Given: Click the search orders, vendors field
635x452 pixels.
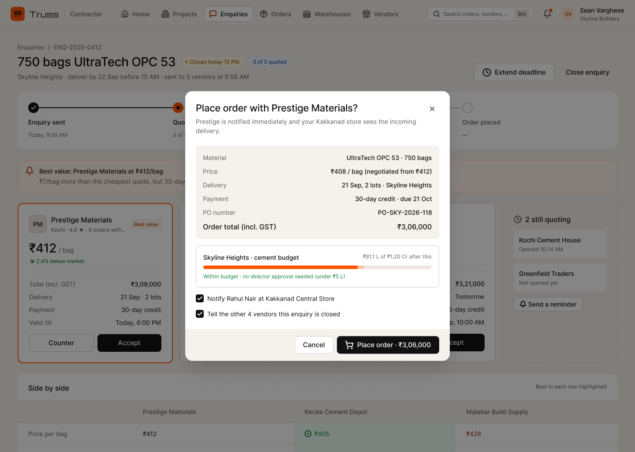Looking at the screenshot, I should tap(480, 14).
